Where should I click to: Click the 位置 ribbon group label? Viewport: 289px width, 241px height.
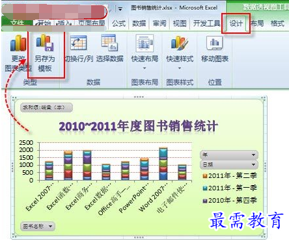pos(215,82)
